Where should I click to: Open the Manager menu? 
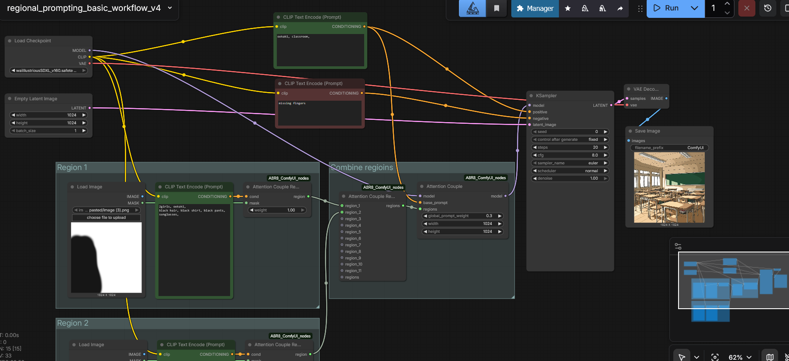click(x=535, y=8)
